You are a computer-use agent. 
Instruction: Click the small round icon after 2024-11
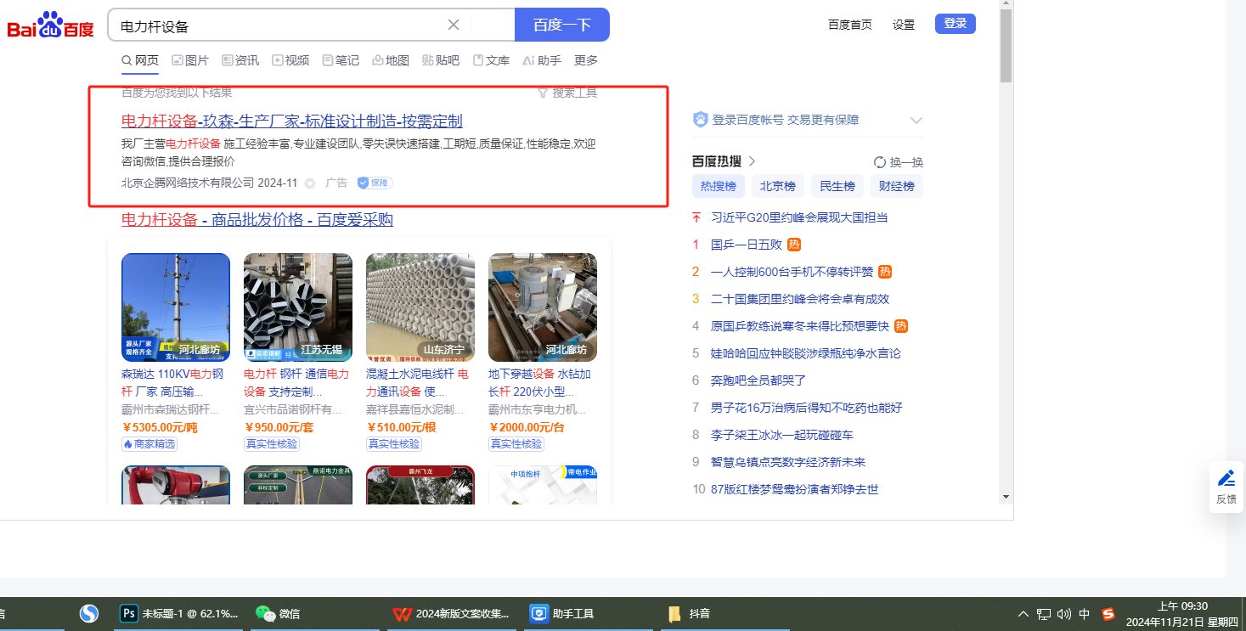point(310,183)
